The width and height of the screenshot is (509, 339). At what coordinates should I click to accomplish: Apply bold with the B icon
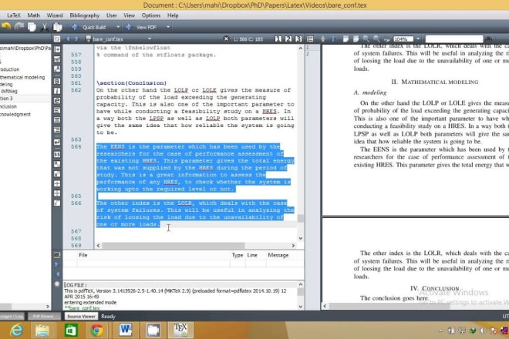pos(57,81)
